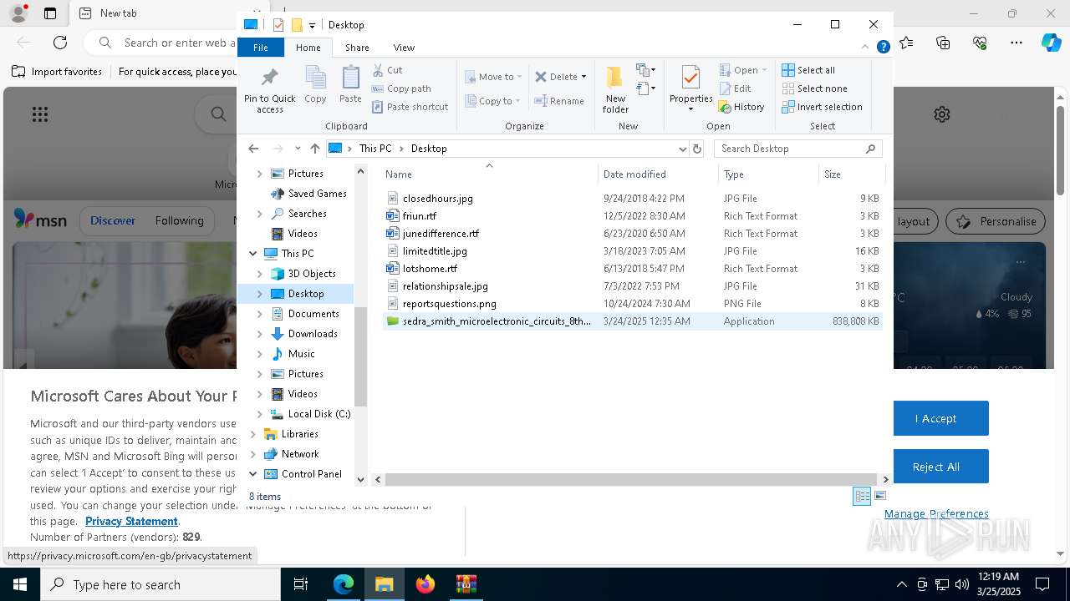The image size is (1070, 601).
Task: Click Import favorites in Edge bar
Action: pyautogui.click(x=57, y=72)
